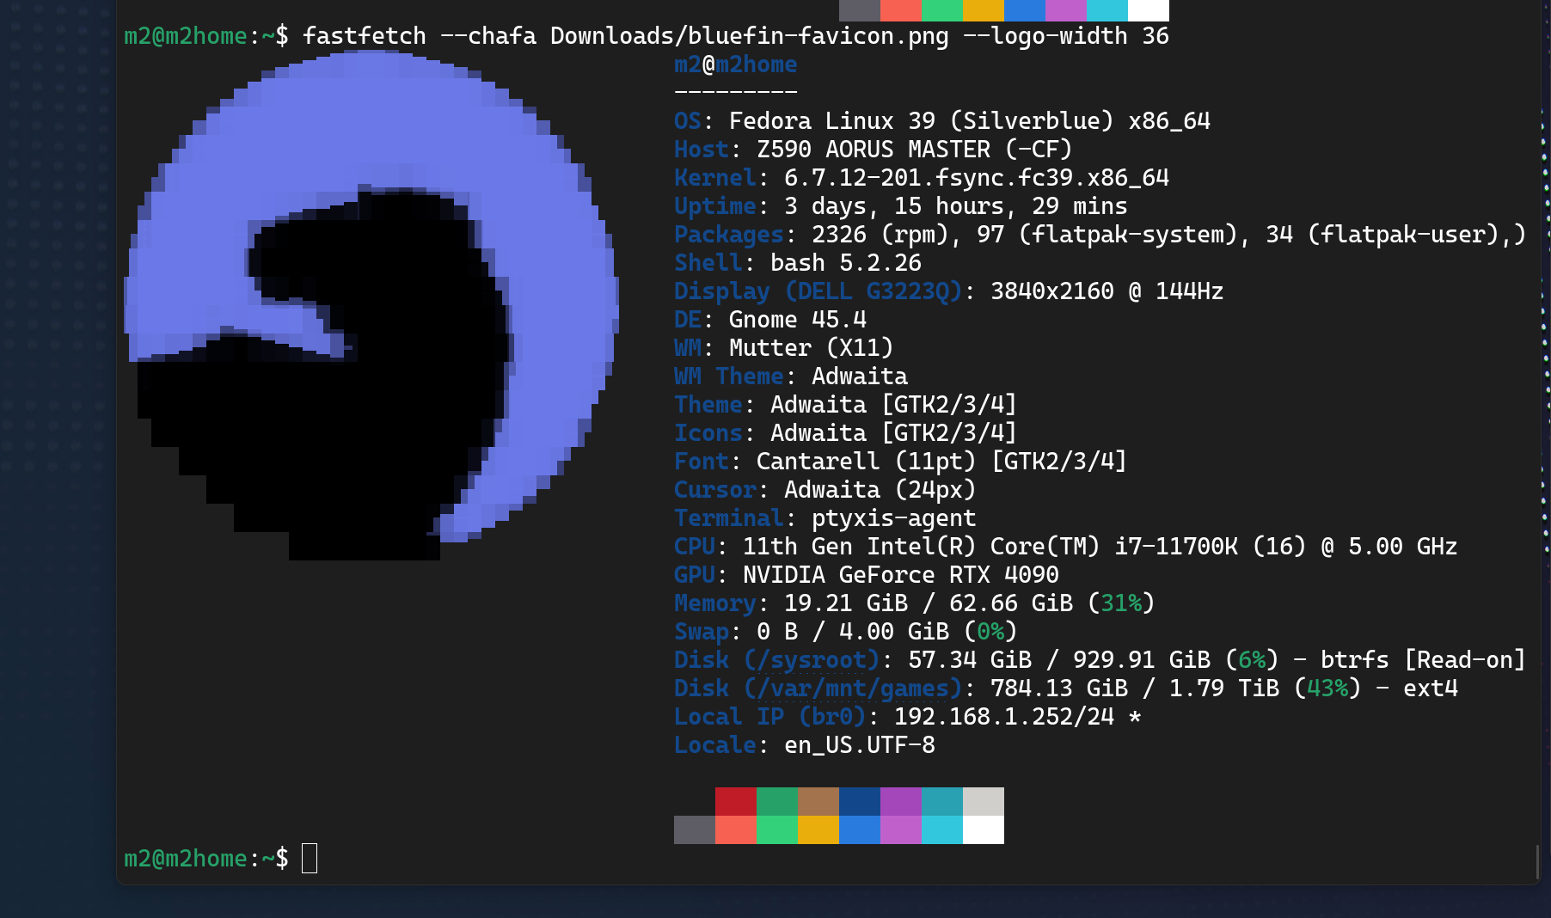Image resolution: width=1551 pixels, height=918 pixels.
Task: Click shell value "bash 5.2.26"
Action: [846, 263]
